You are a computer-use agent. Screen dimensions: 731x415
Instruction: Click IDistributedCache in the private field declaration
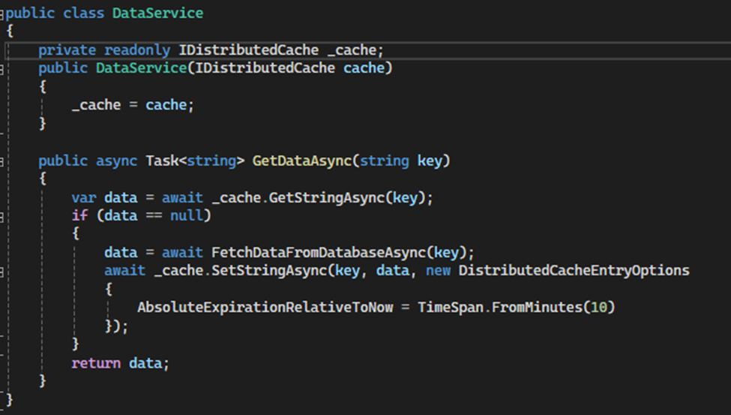pos(248,50)
